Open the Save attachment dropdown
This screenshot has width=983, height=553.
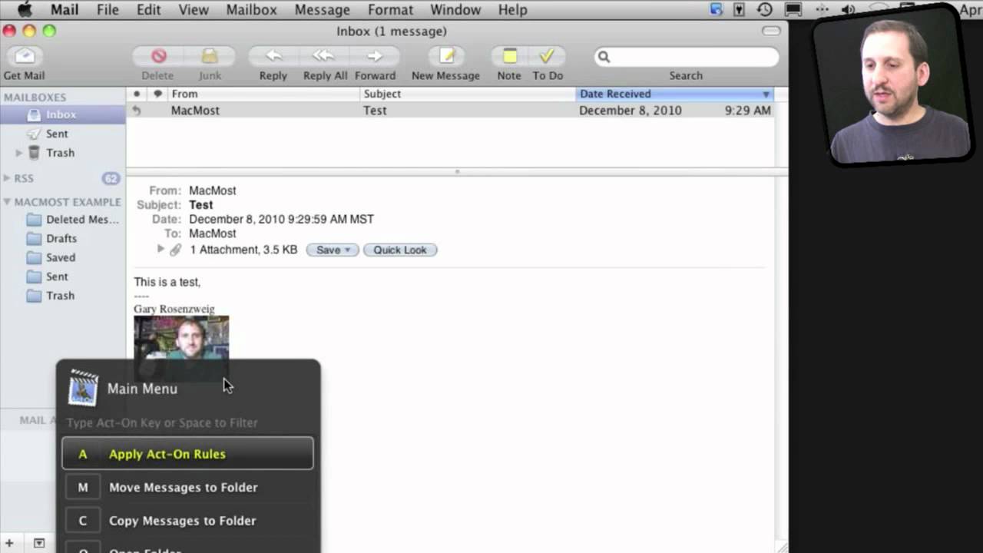click(333, 250)
